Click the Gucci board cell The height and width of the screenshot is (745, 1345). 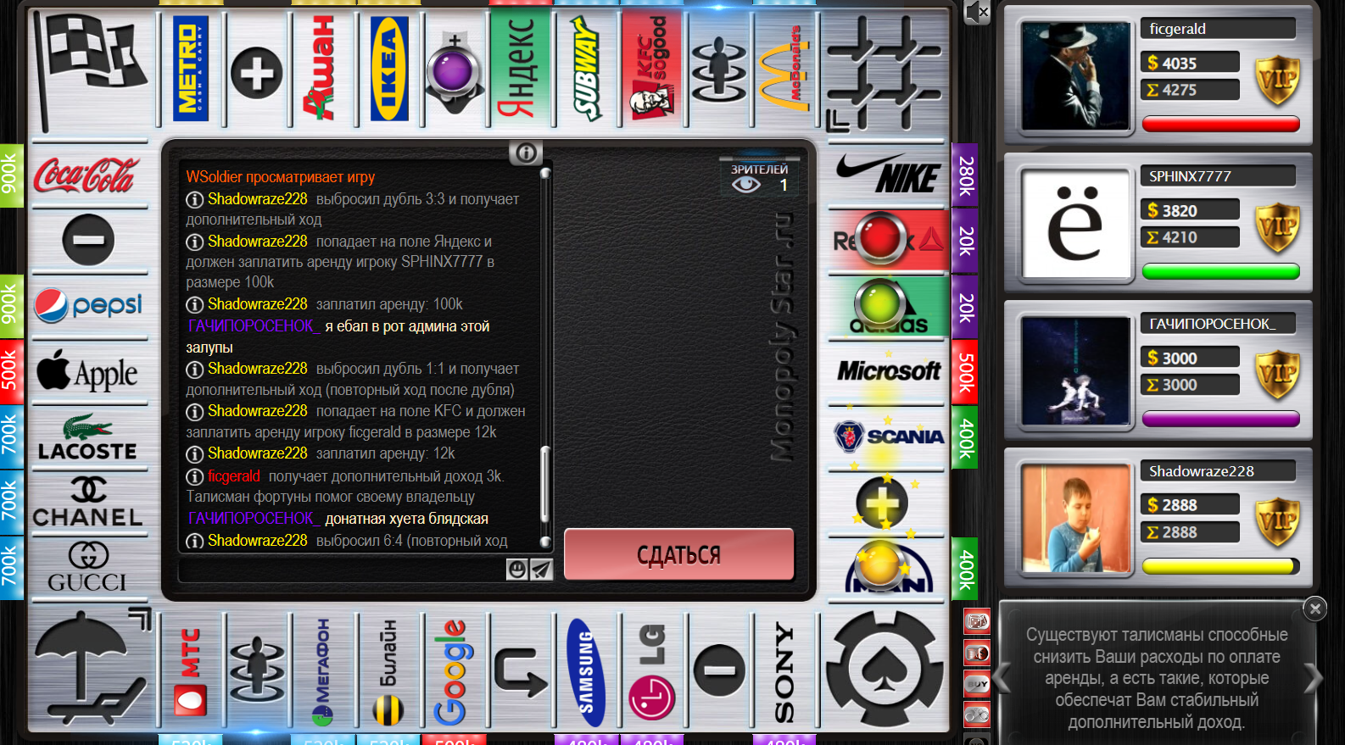(x=89, y=569)
